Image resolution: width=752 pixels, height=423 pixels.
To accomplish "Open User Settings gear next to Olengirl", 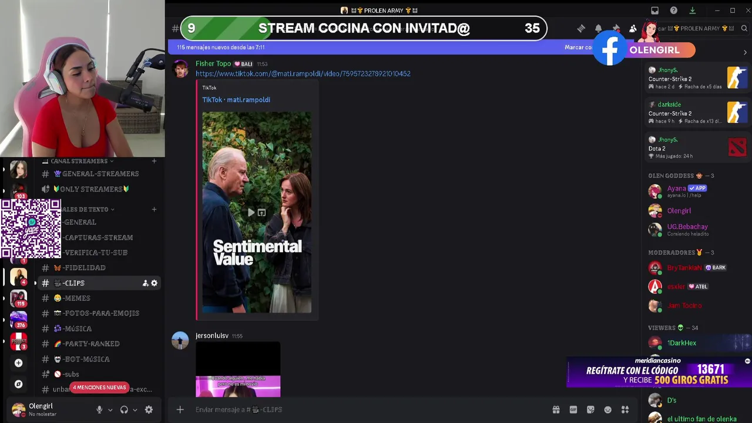I will (149, 409).
